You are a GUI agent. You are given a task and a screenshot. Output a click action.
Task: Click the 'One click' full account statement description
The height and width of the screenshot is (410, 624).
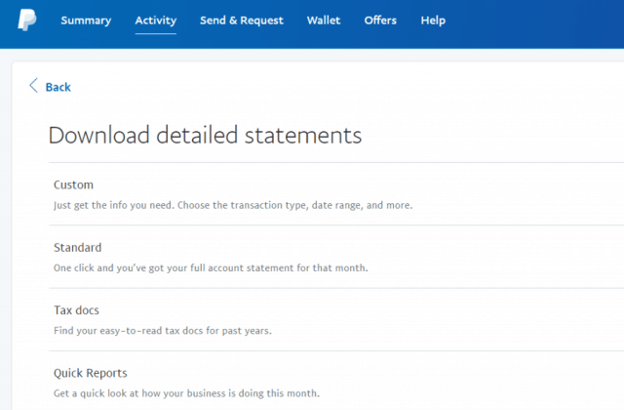(210, 268)
